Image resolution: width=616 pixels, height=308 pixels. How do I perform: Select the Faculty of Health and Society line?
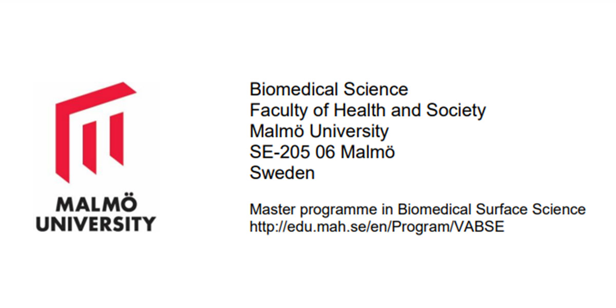pos(368,110)
